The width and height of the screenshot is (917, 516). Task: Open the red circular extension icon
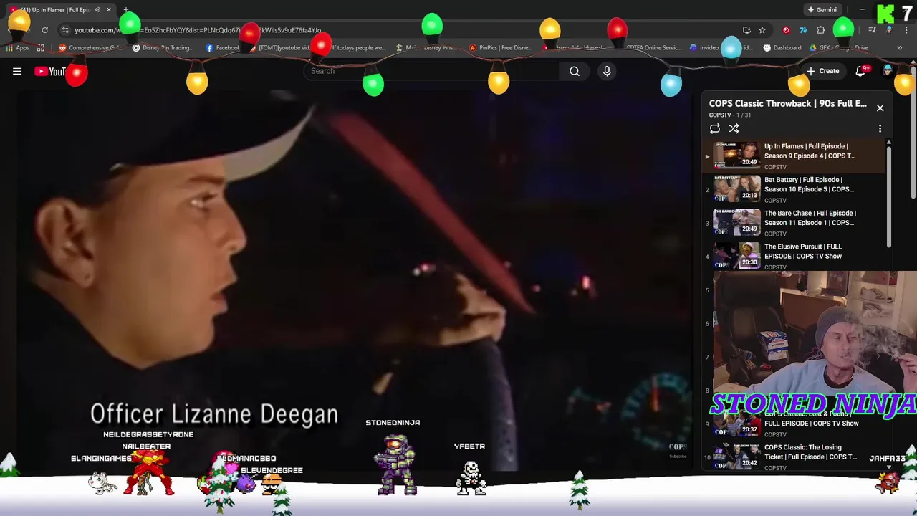point(786,30)
